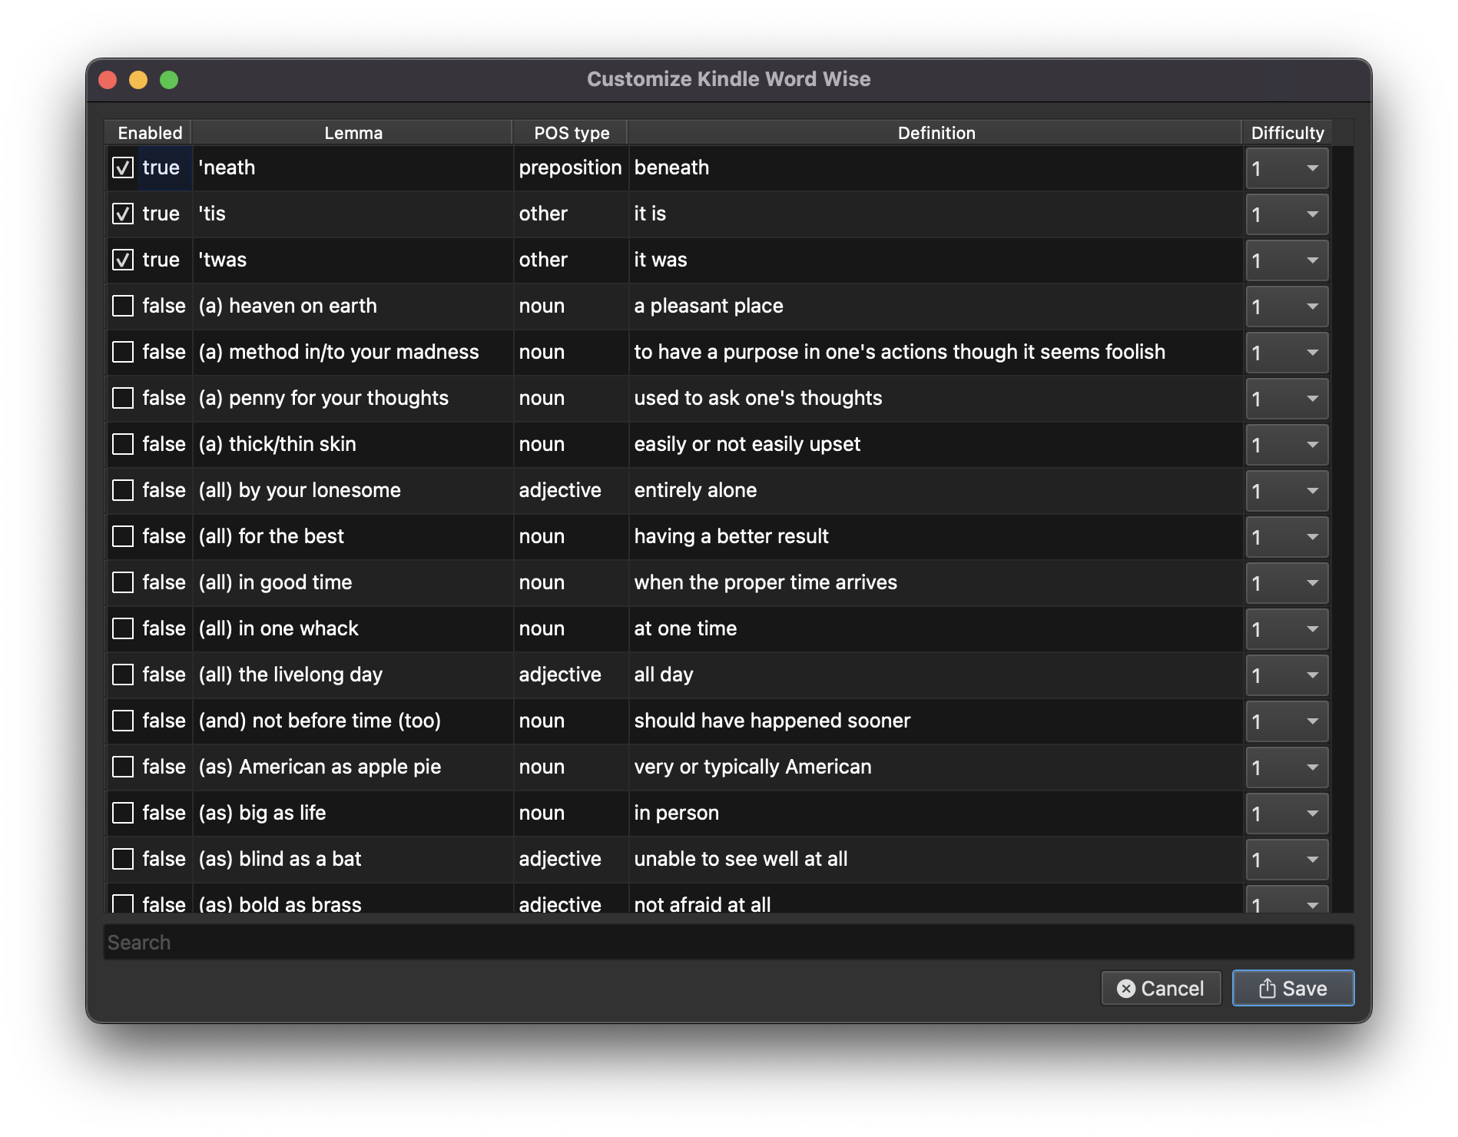Screen dimensions: 1458x1137
Task: Open difficulty dropdown for '(all) the livelong day'
Action: tap(1287, 675)
